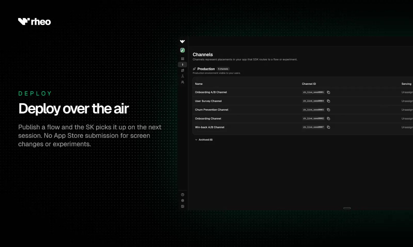Screen dimensions: 413x247
Task: Open the green leaf app workspace icon
Action: 182,50
